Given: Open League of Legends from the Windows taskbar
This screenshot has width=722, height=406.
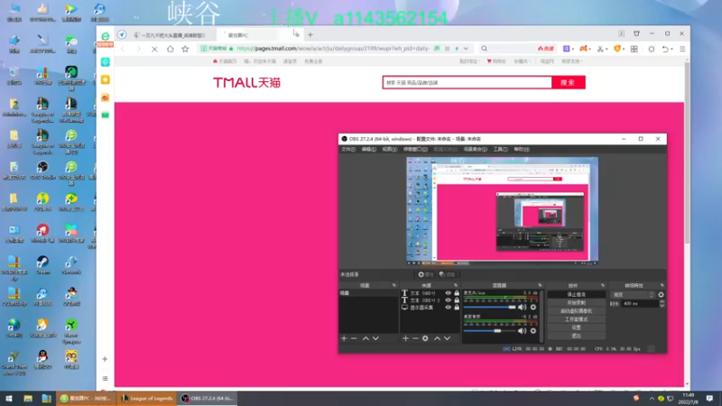Looking at the screenshot, I should pos(147,398).
